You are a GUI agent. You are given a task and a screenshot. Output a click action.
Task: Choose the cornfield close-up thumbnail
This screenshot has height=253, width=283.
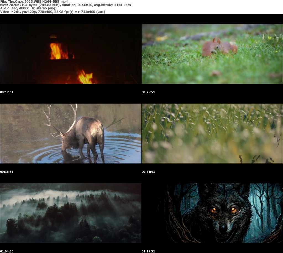212,134
